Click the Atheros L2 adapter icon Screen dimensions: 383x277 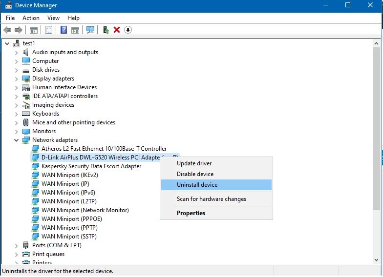click(x=35, y=149)
